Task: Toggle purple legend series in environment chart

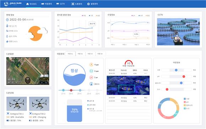Action: (x=84, y=16)
